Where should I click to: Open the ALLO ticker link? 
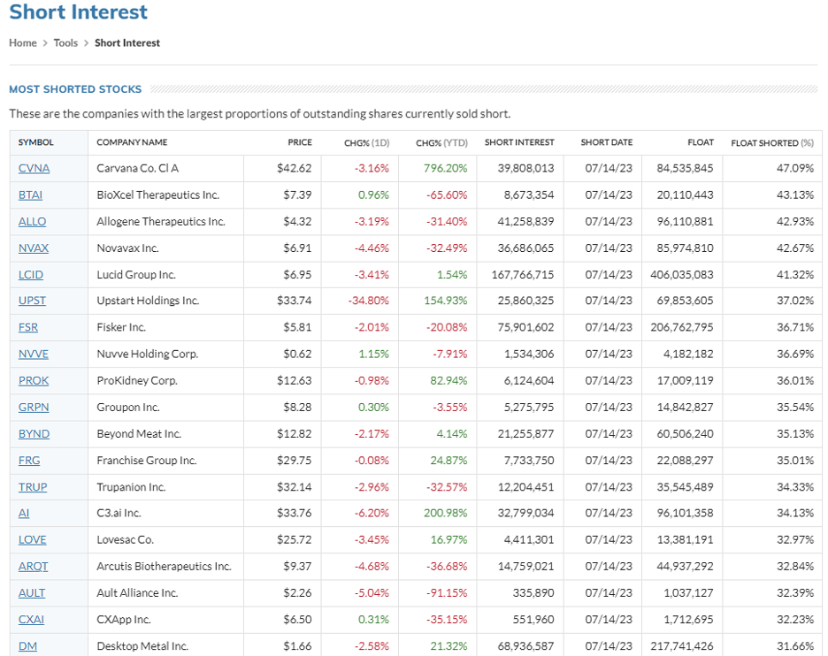click(31, 221)
